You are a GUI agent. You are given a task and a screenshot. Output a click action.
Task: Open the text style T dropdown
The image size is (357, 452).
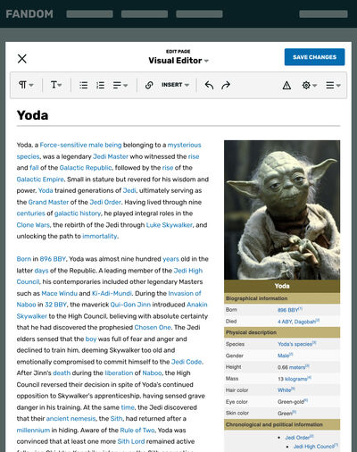pyautogui.click(x=56, y=85)
